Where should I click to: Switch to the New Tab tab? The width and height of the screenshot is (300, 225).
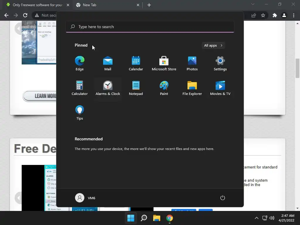tap(107, 5)
